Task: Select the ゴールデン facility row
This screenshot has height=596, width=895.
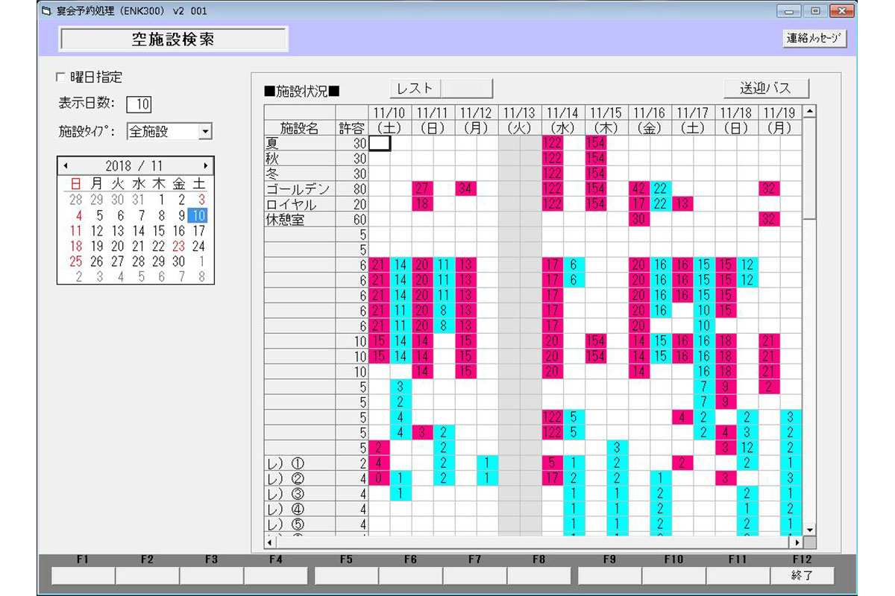Action: [298, 189]
